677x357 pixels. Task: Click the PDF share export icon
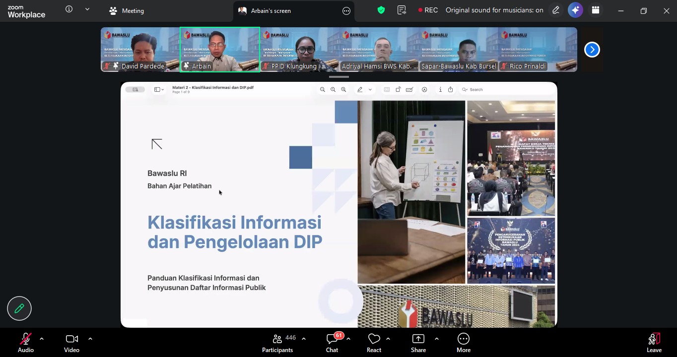tap(451, 90)
